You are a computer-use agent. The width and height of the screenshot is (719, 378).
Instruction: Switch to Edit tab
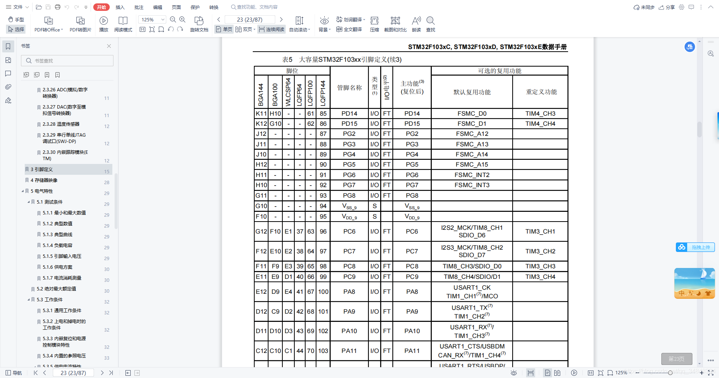pos(158,7)
